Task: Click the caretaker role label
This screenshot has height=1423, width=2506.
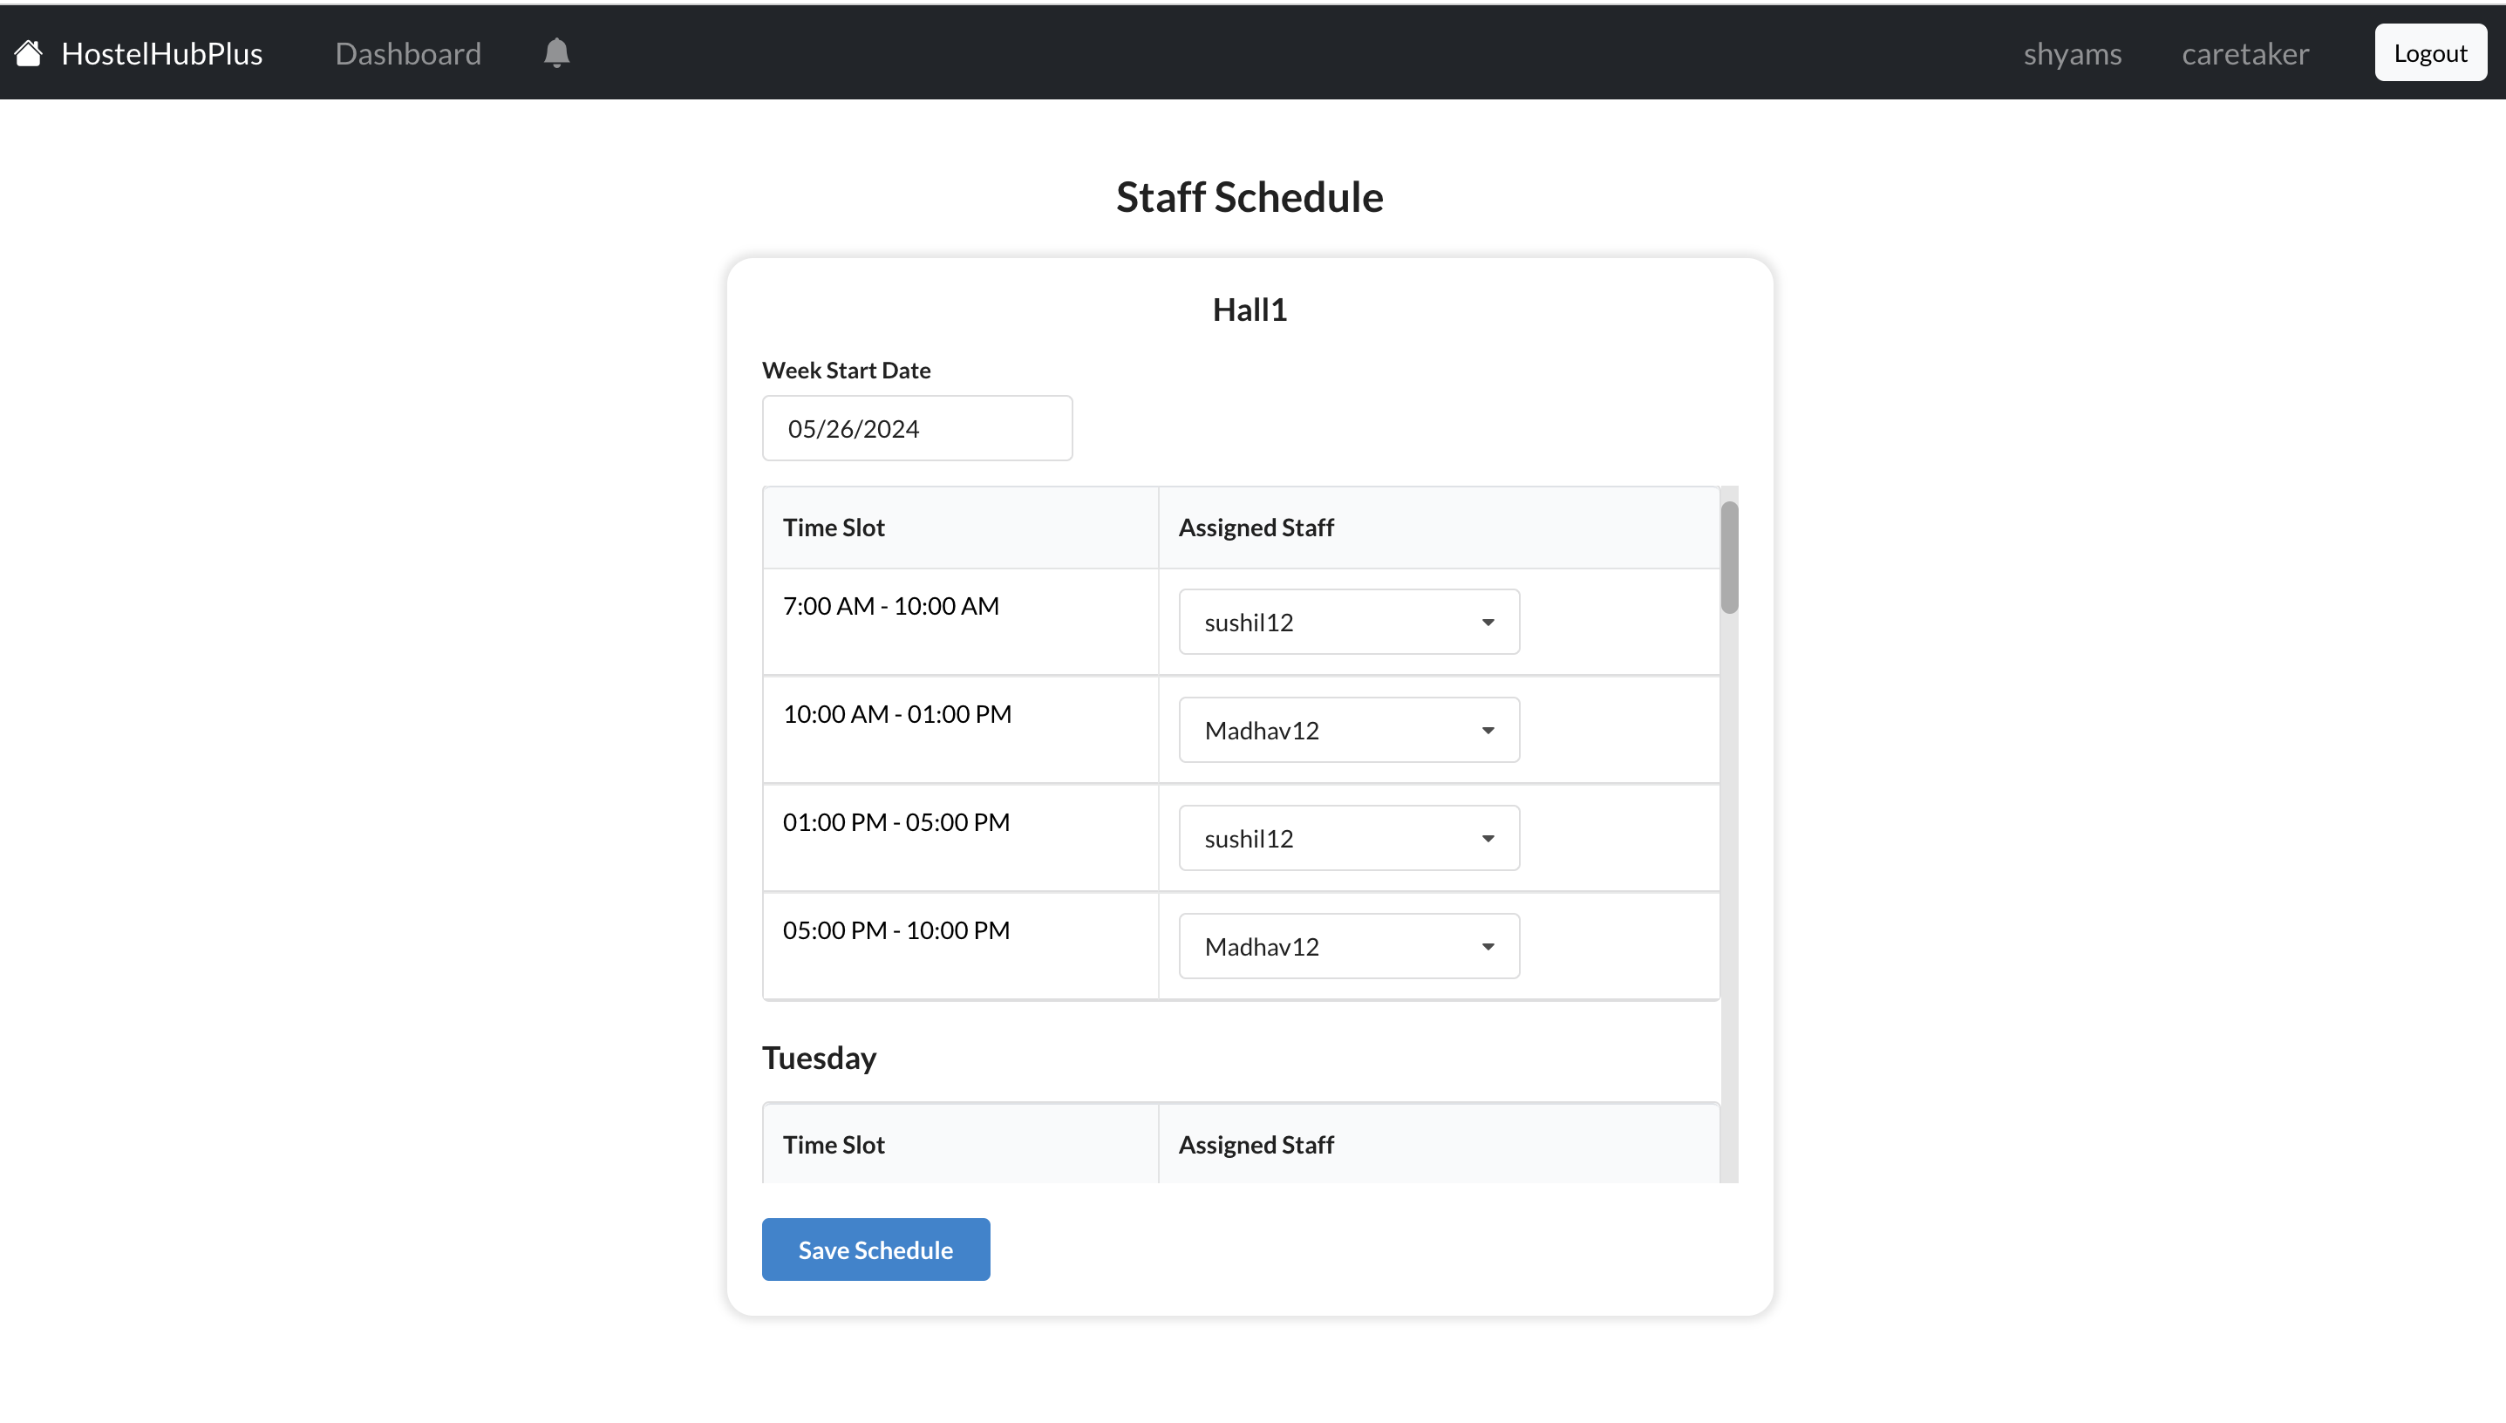Action: pos(2245,53)
